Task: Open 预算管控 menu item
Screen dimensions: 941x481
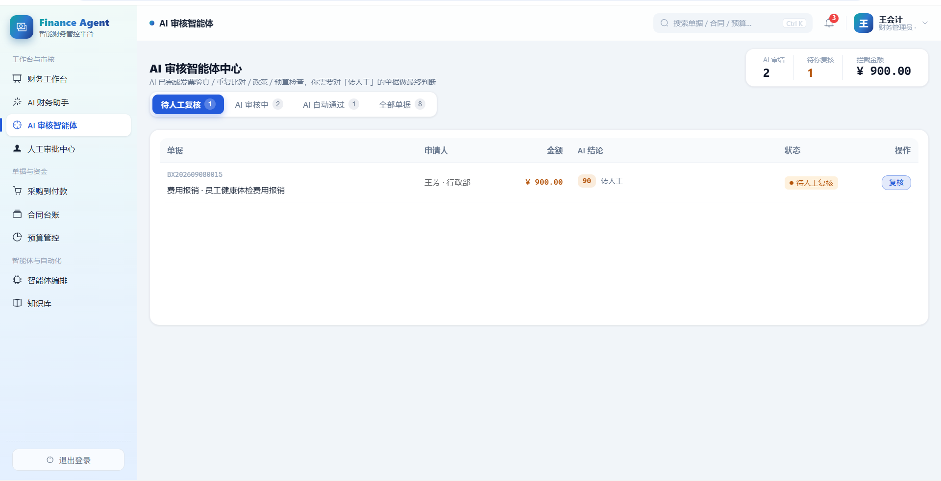Action: point(69,238)
